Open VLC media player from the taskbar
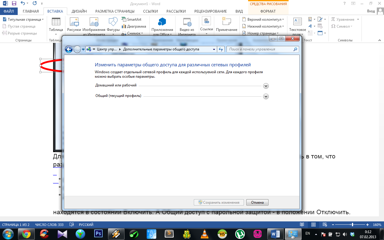 [x=205, y=234]
